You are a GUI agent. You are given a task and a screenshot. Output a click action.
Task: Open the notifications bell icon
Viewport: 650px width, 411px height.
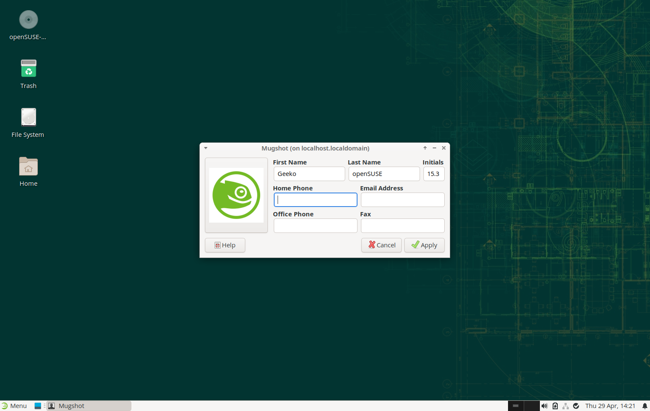pos(644,406)
